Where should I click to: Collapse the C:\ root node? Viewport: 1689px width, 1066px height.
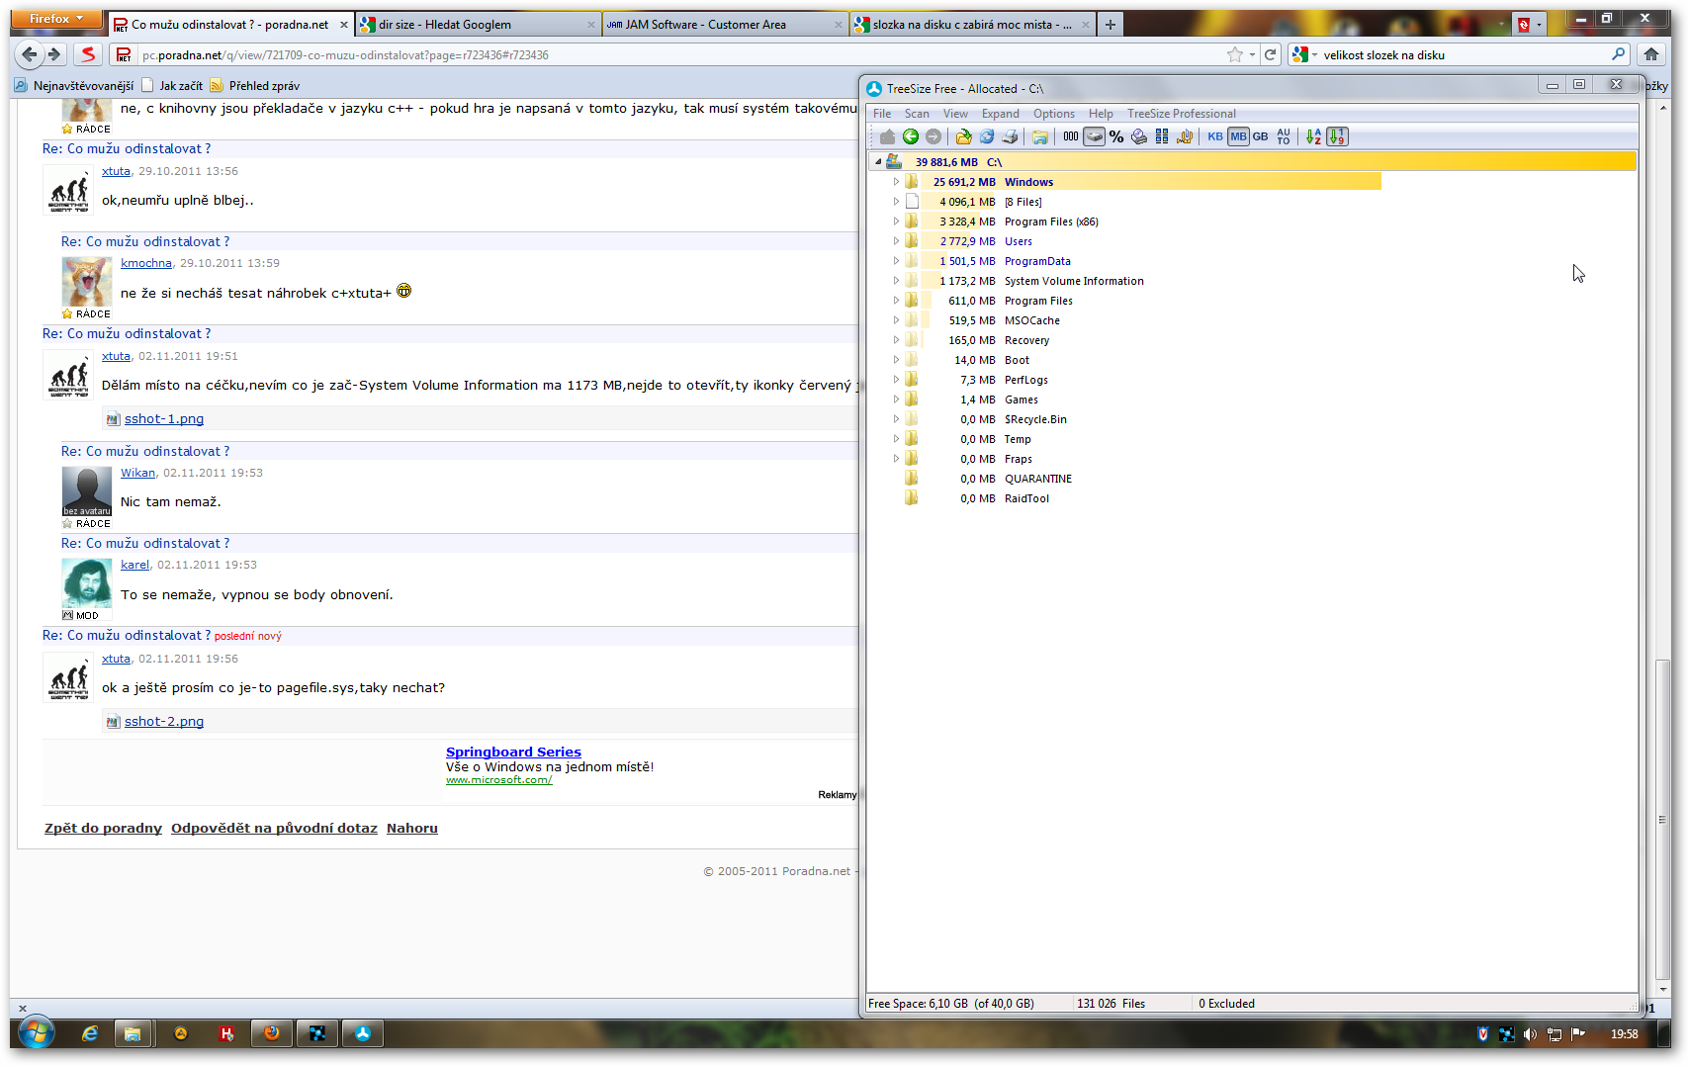(x=878, y=162)
